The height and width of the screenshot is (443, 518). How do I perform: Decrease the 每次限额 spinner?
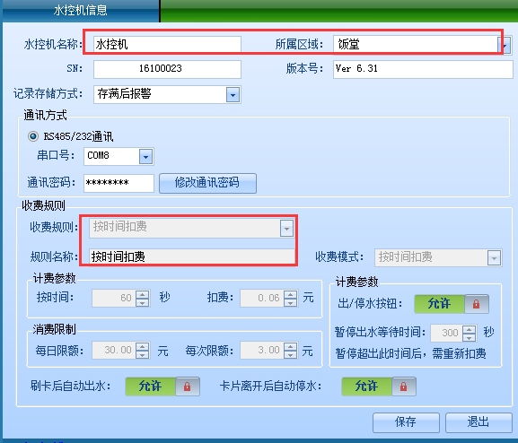click(x=290, y=354)
